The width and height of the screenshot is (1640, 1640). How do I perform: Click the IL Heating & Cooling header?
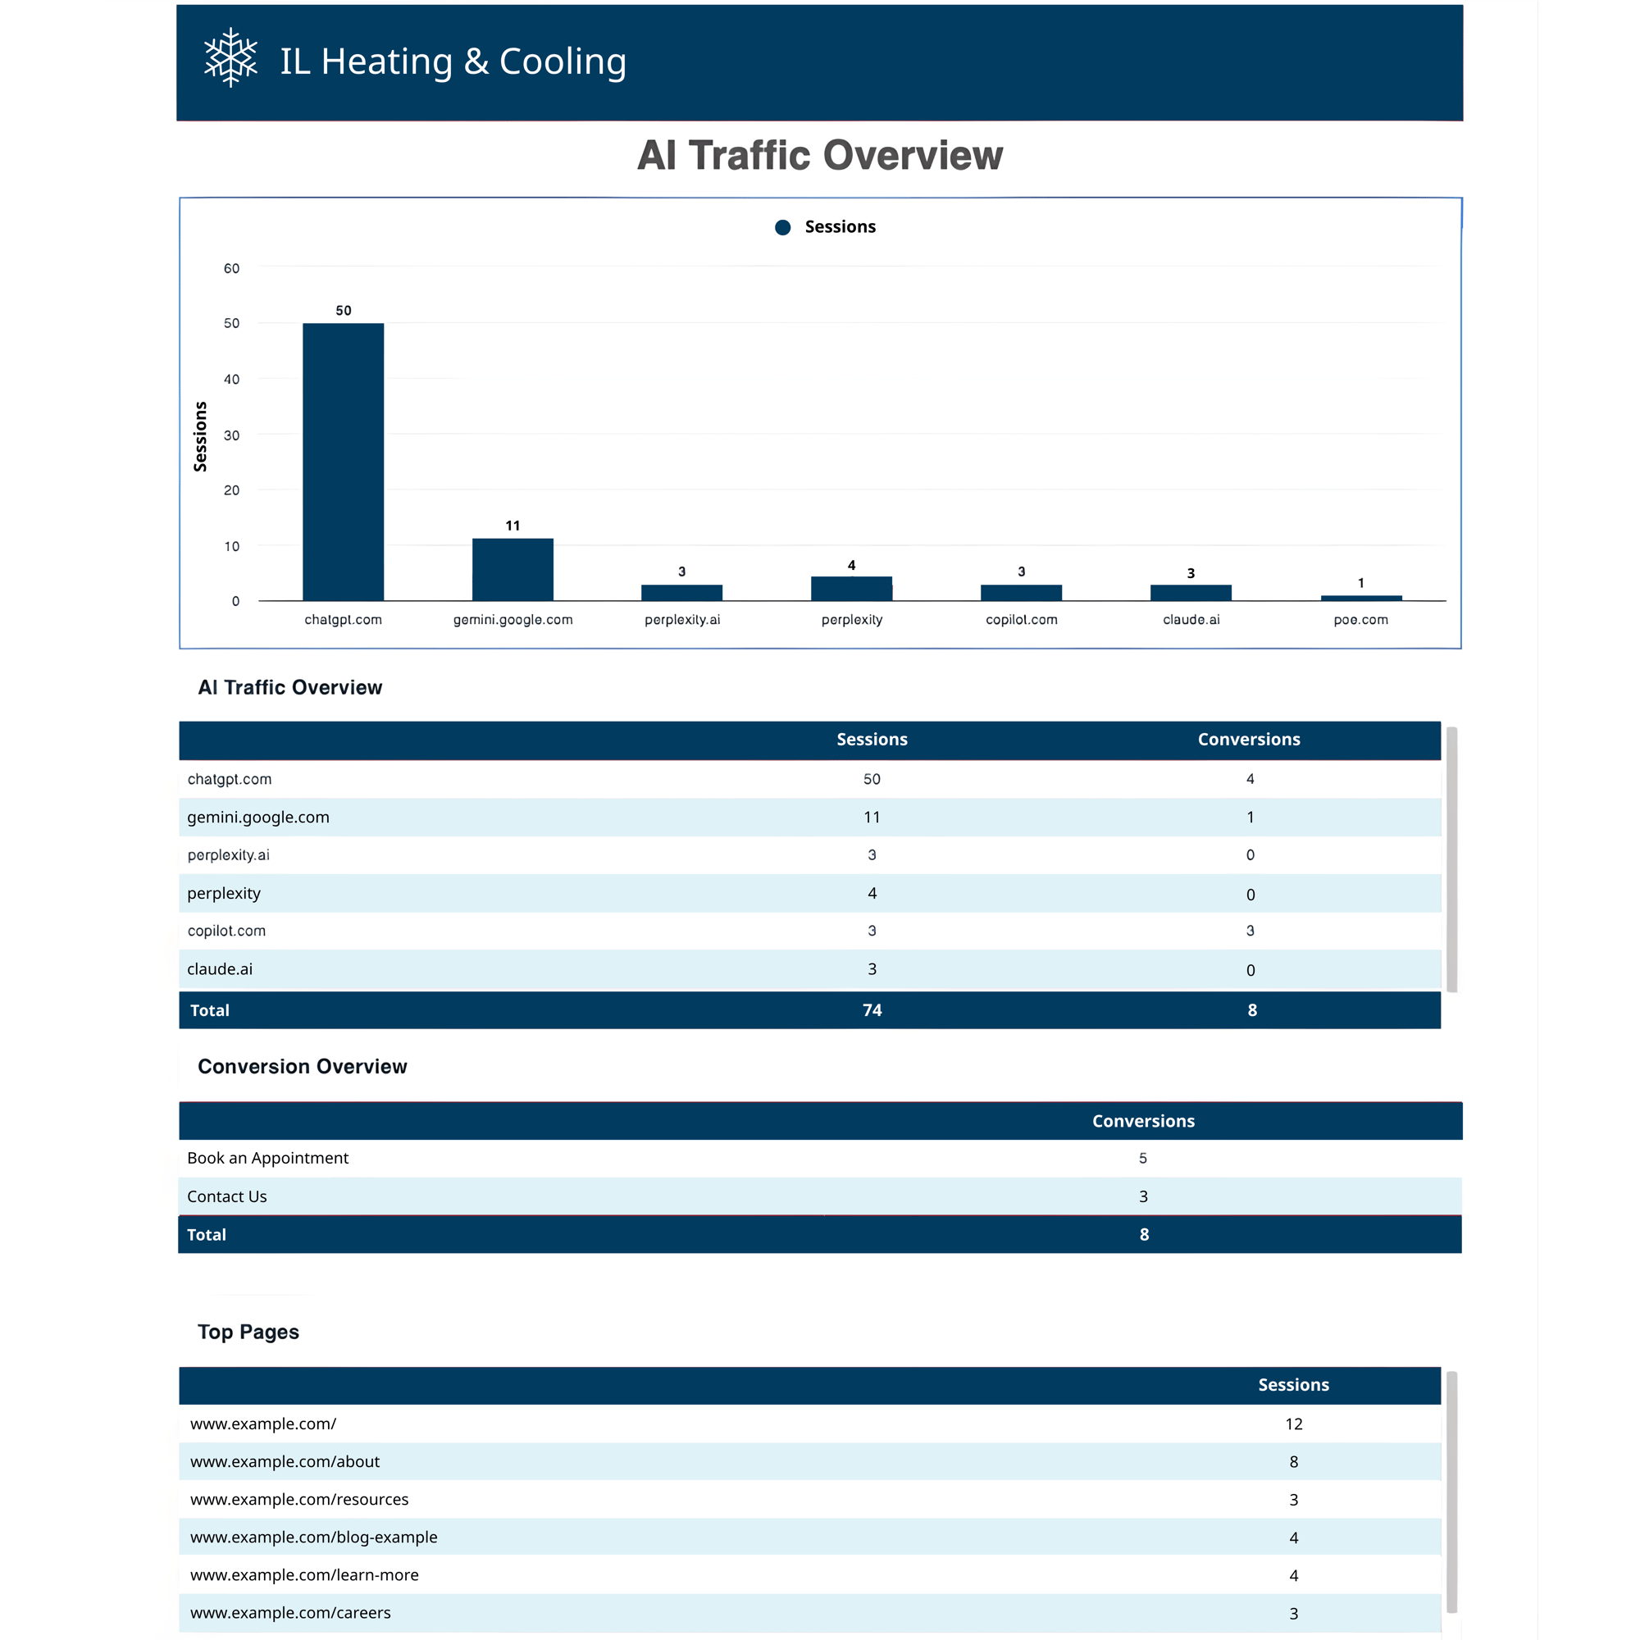coord(454,60)
